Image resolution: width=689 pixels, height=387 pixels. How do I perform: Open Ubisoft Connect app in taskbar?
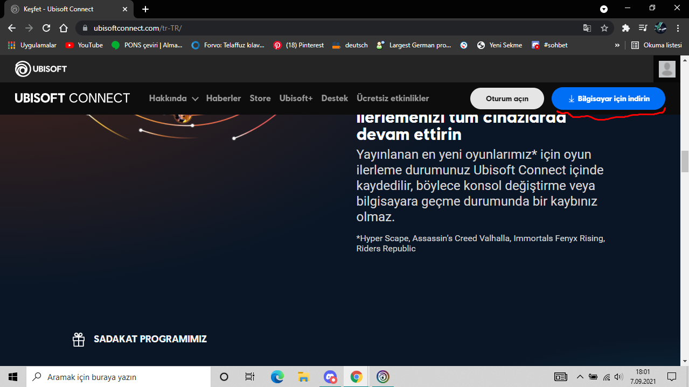(x=382, y=377)
